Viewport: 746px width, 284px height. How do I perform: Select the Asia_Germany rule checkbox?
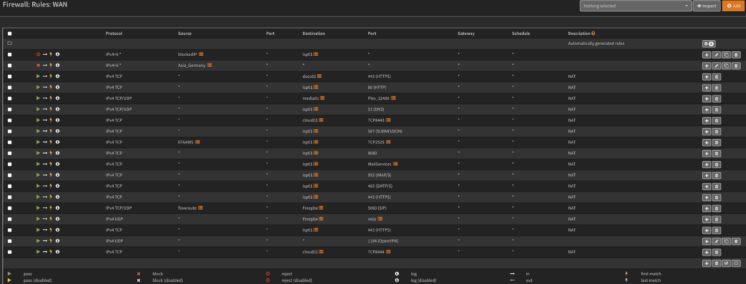click(x=9, y=66)
